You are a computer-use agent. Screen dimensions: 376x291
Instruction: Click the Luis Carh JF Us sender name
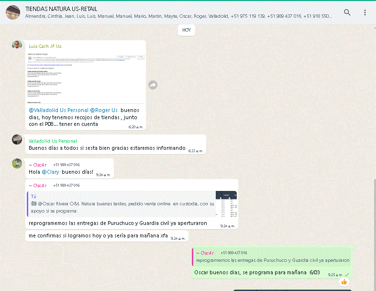45,46
